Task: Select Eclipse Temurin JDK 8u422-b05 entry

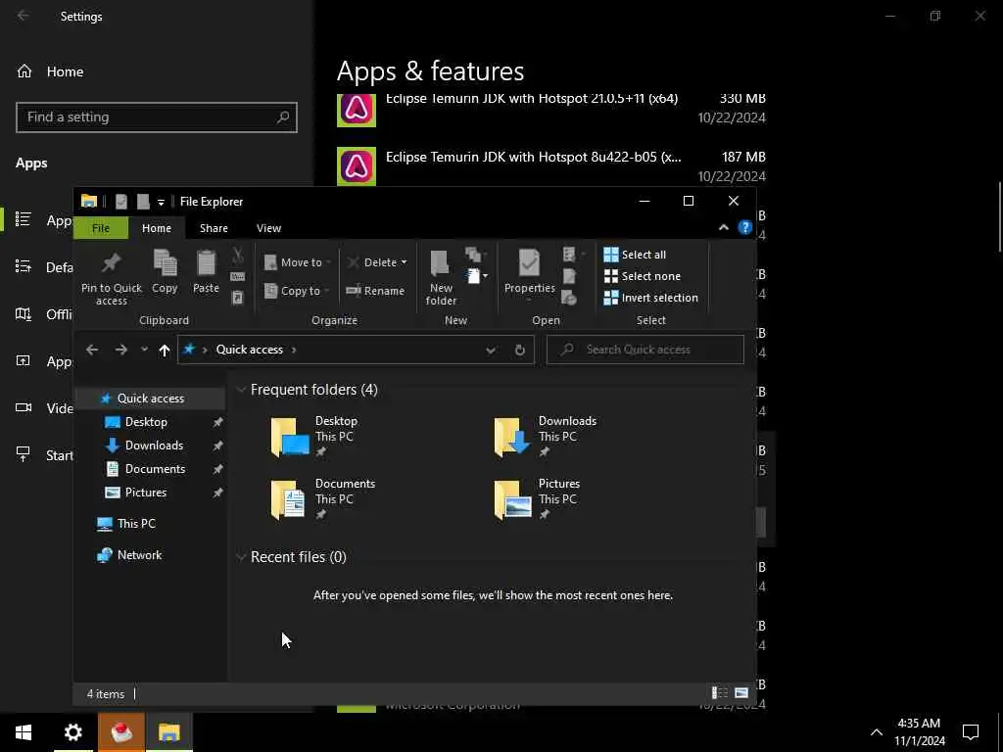Action: 551,166
